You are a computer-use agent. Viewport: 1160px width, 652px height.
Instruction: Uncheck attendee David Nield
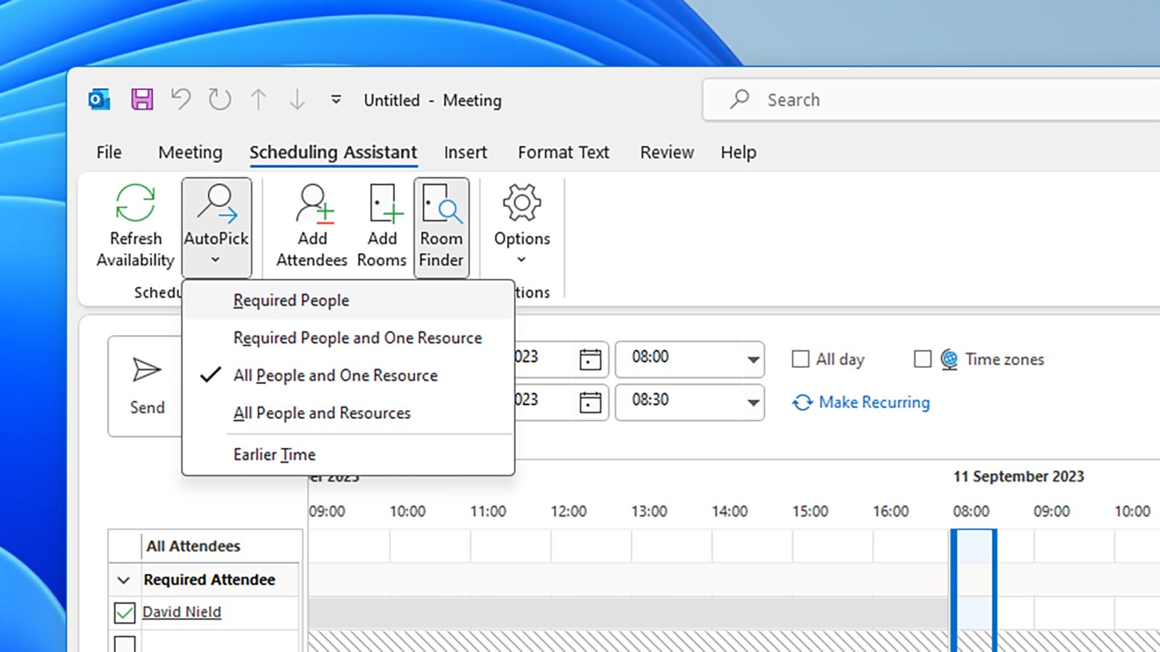point(124,612)
